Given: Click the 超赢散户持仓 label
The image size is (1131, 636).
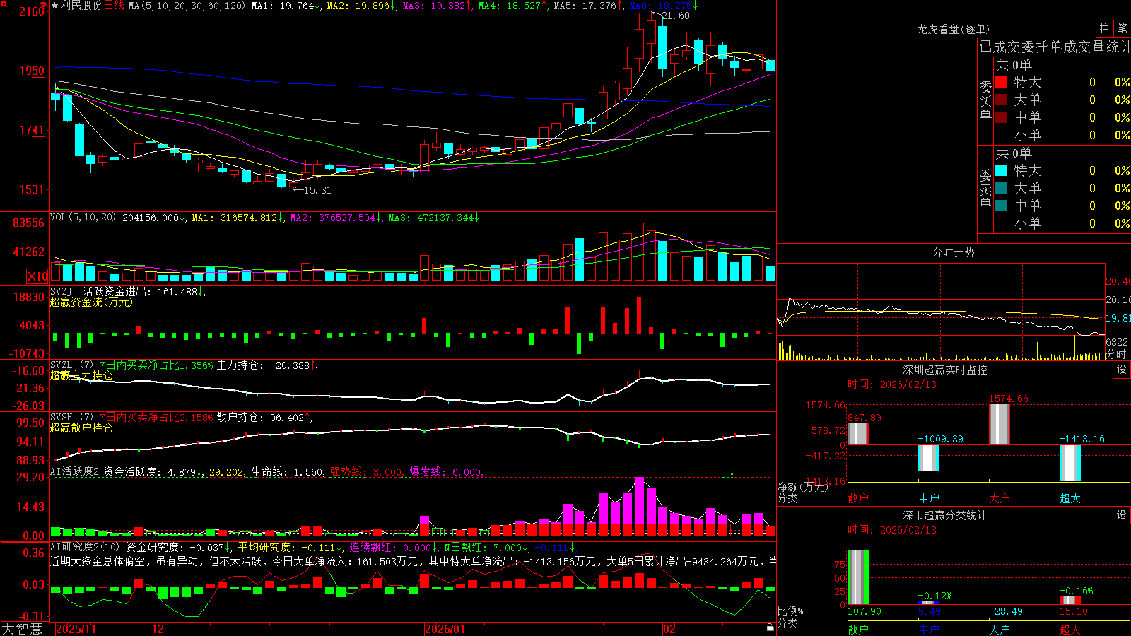Looking at the screenshot, I should point(81,428).
